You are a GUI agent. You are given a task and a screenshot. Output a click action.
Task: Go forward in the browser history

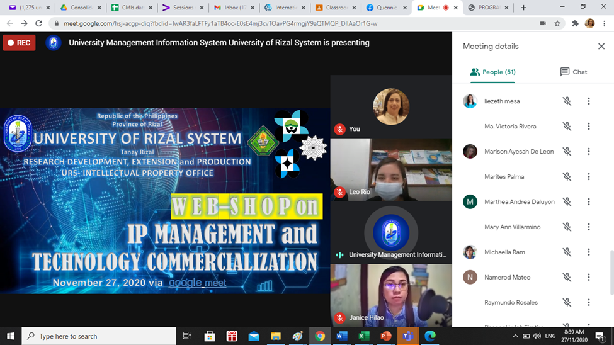click(x=25, y=23)
